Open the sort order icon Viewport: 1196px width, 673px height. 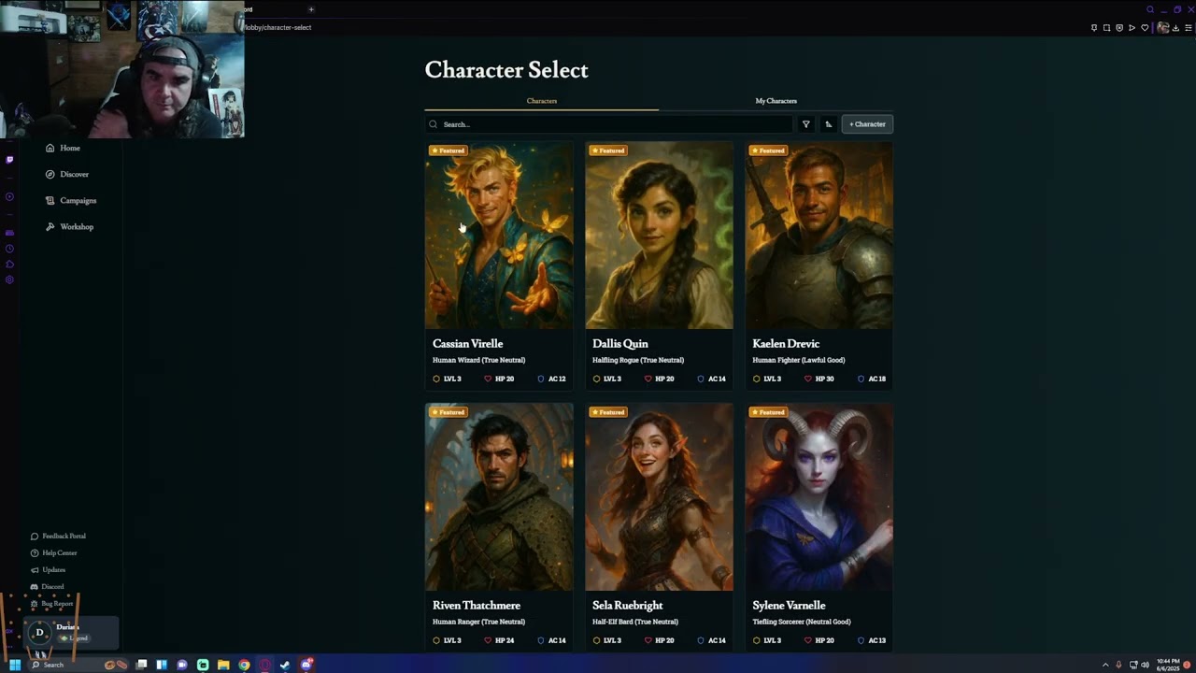pos(828,124)
